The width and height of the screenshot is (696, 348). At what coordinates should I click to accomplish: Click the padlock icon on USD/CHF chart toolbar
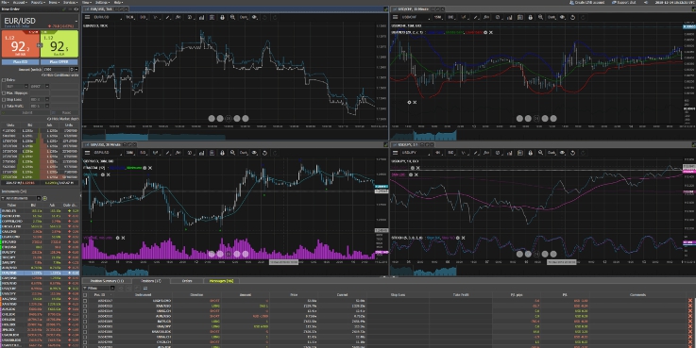530,17
